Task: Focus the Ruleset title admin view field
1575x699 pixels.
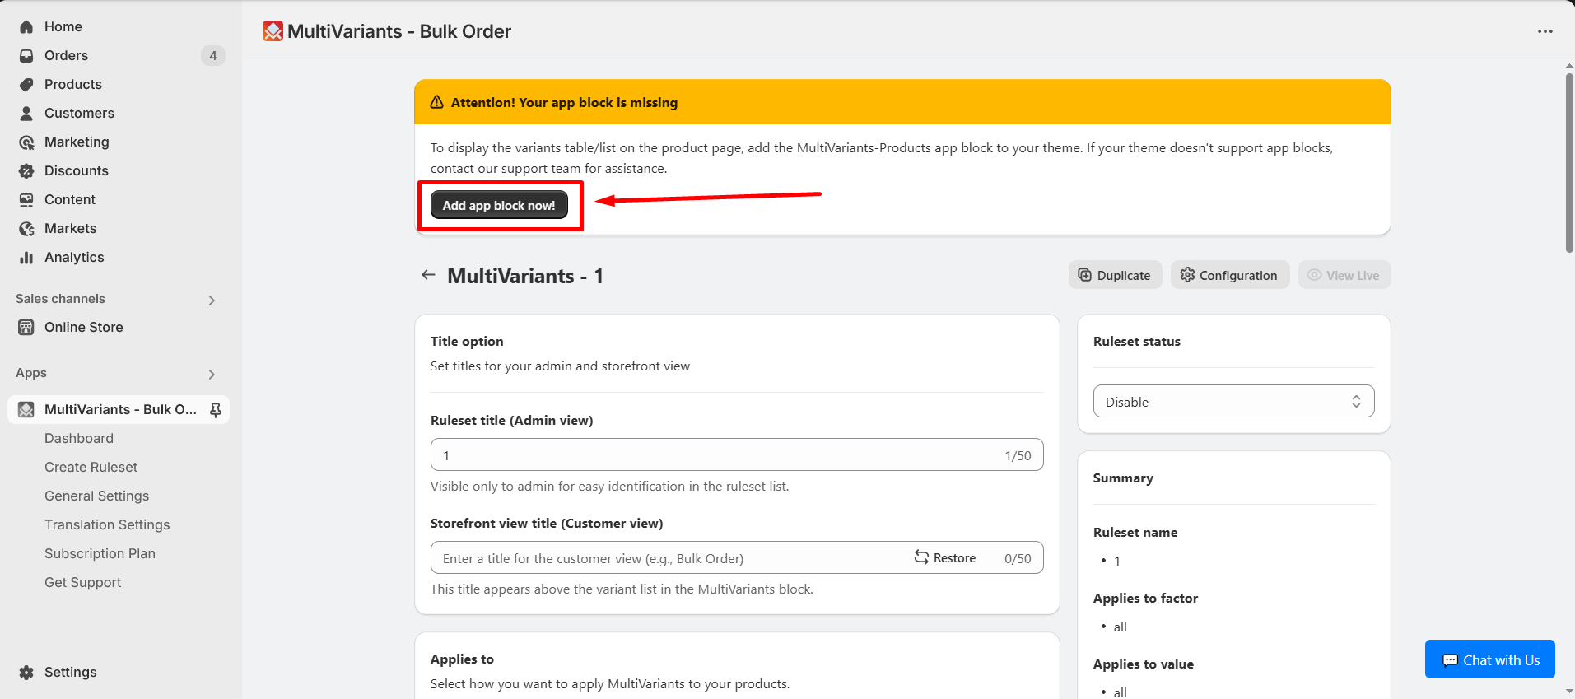Action: 737,454
